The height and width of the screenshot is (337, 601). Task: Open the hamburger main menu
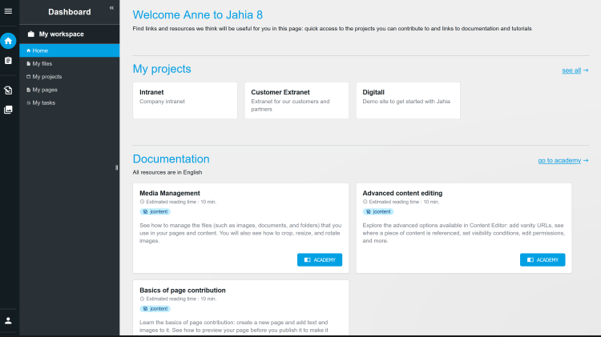pyautogui.click(x=8, y=11)
